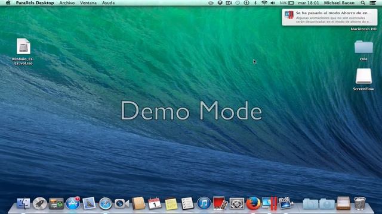Click the Macintosh HD desktop label

[363, 29]
